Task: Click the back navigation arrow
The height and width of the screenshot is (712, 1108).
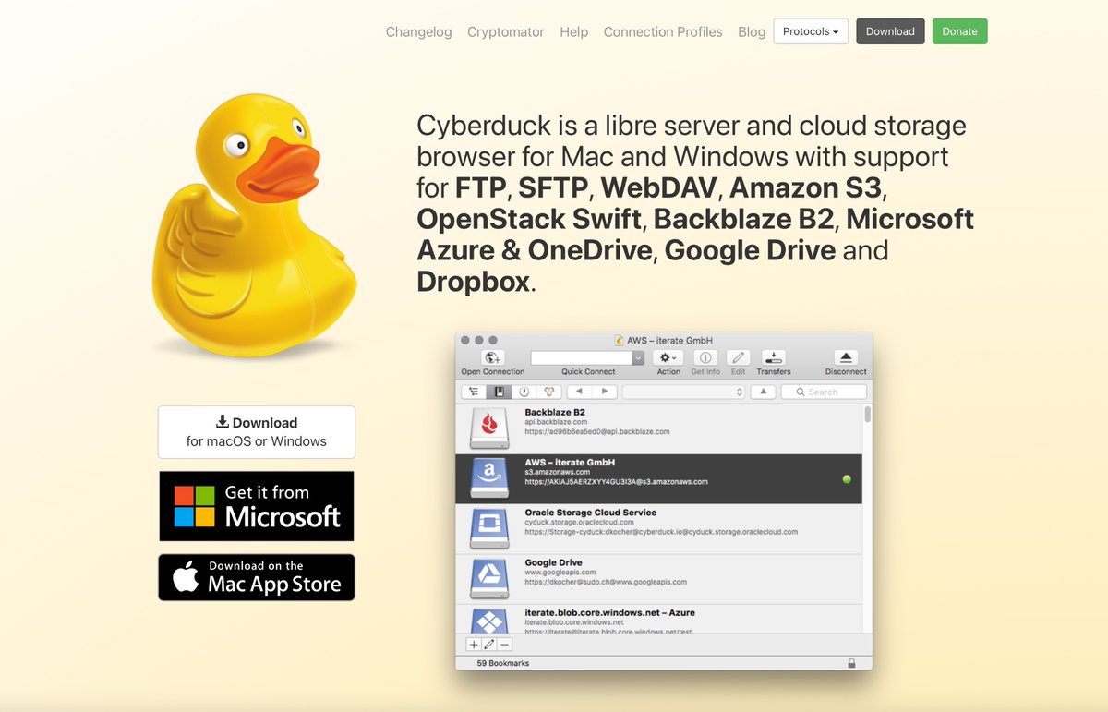Action: [580, 391]
